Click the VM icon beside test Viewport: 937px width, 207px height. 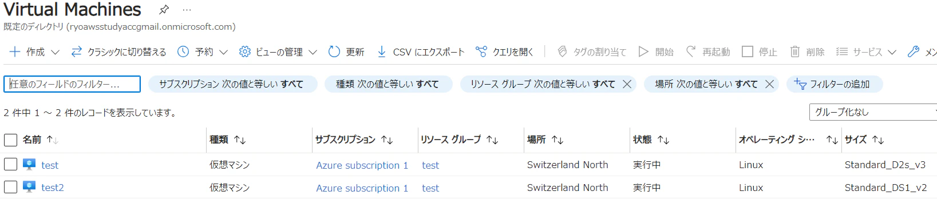coord(29,165)
